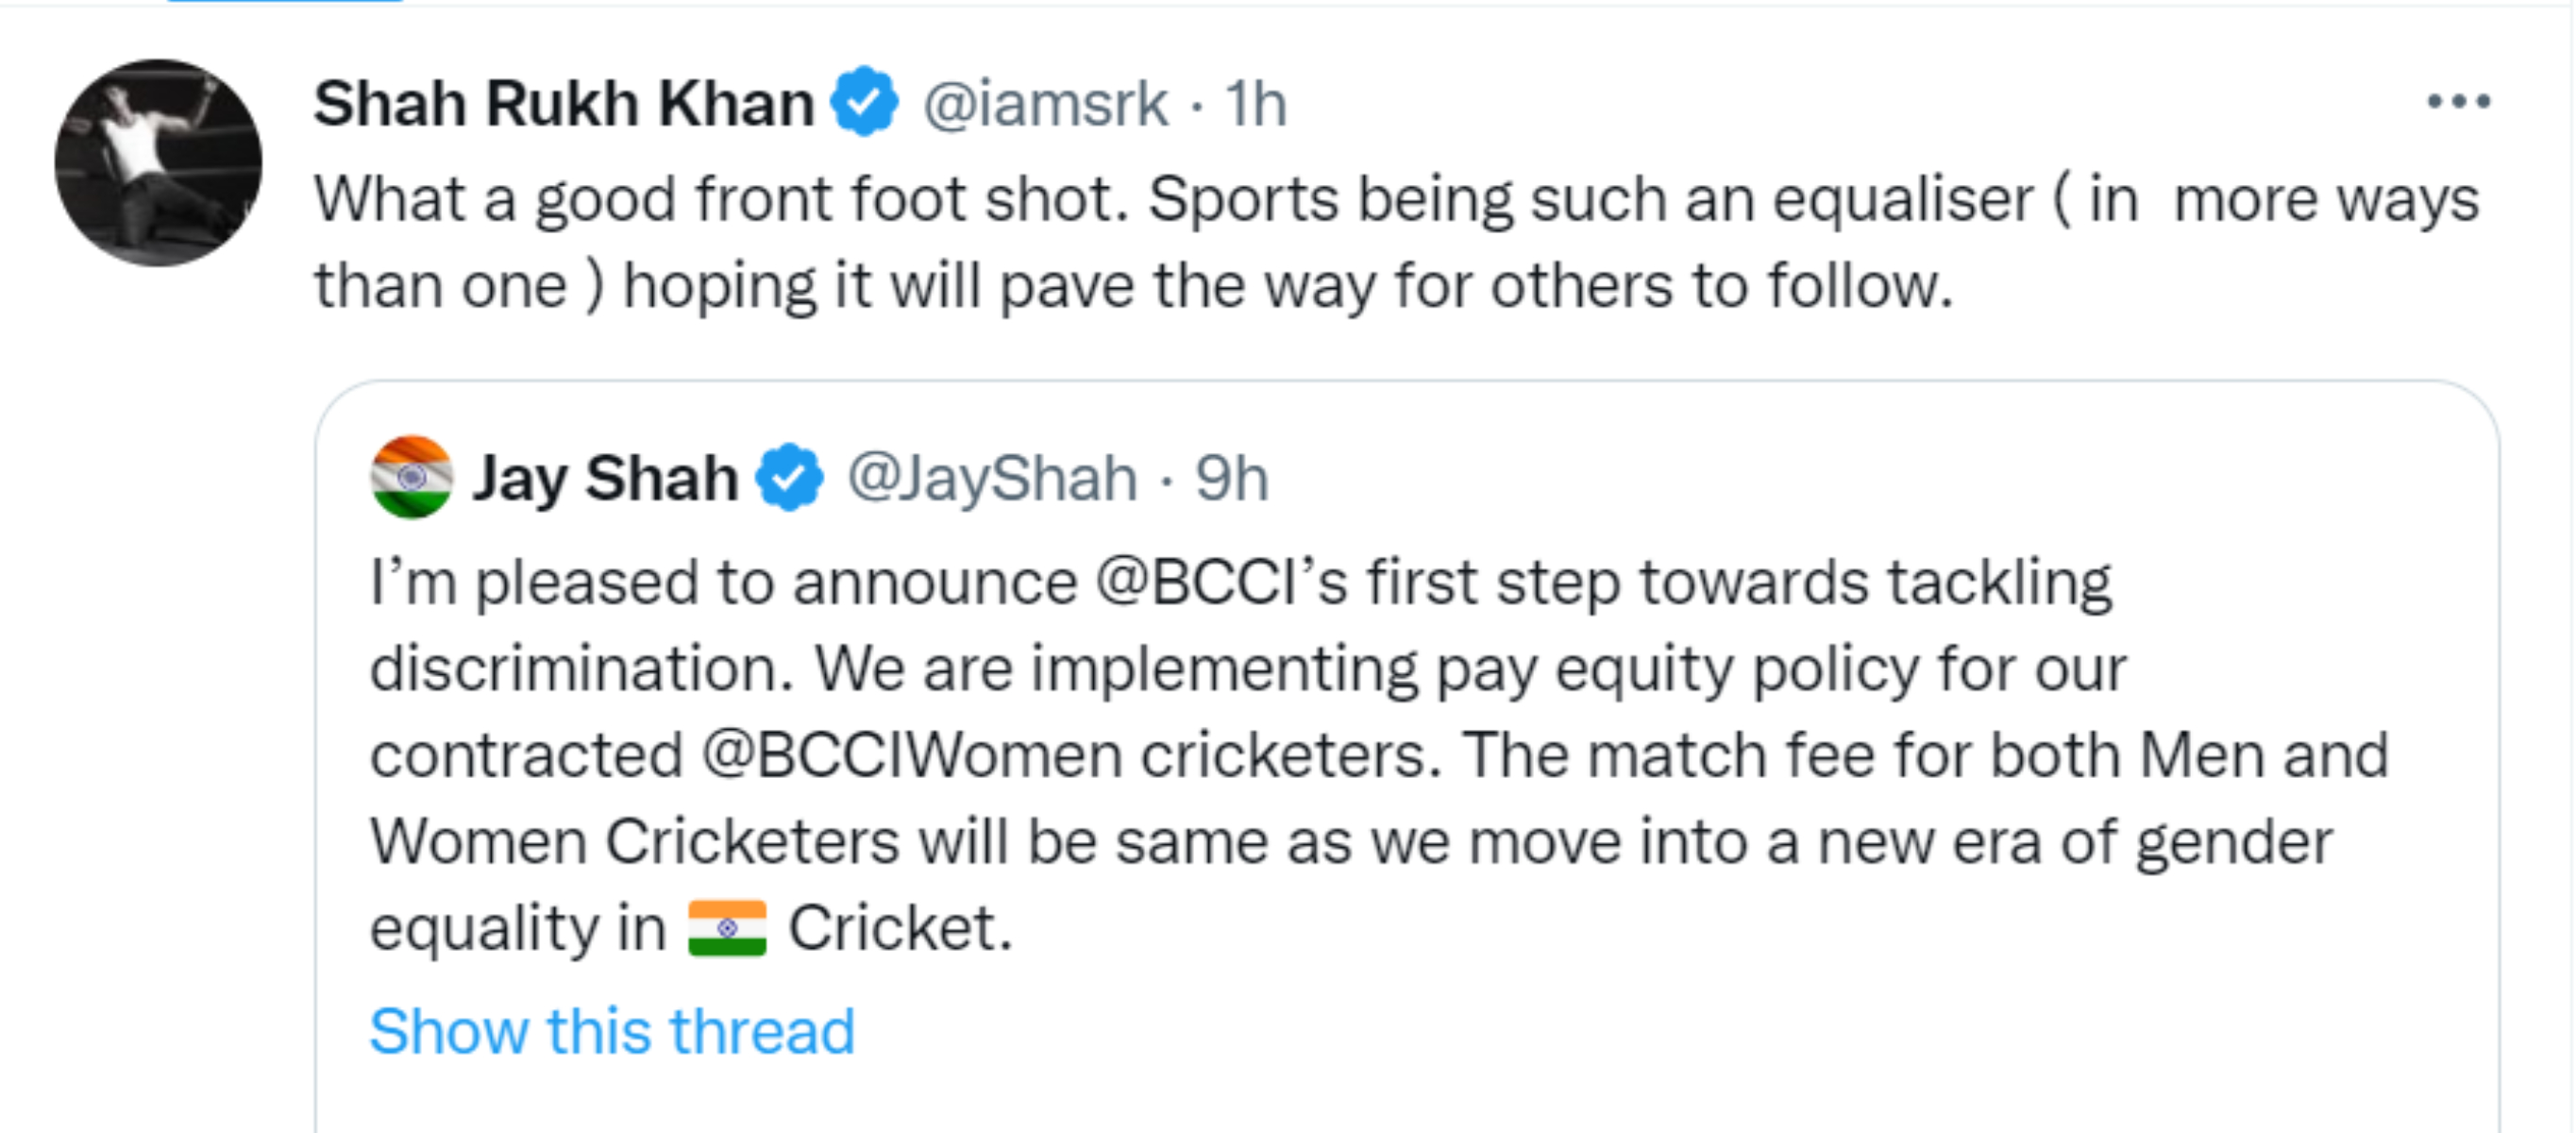Viewport: 2576px width, 1133px height.
Task: Open the Shah Rukh Khan display name
Action: (x=564, y=103)
